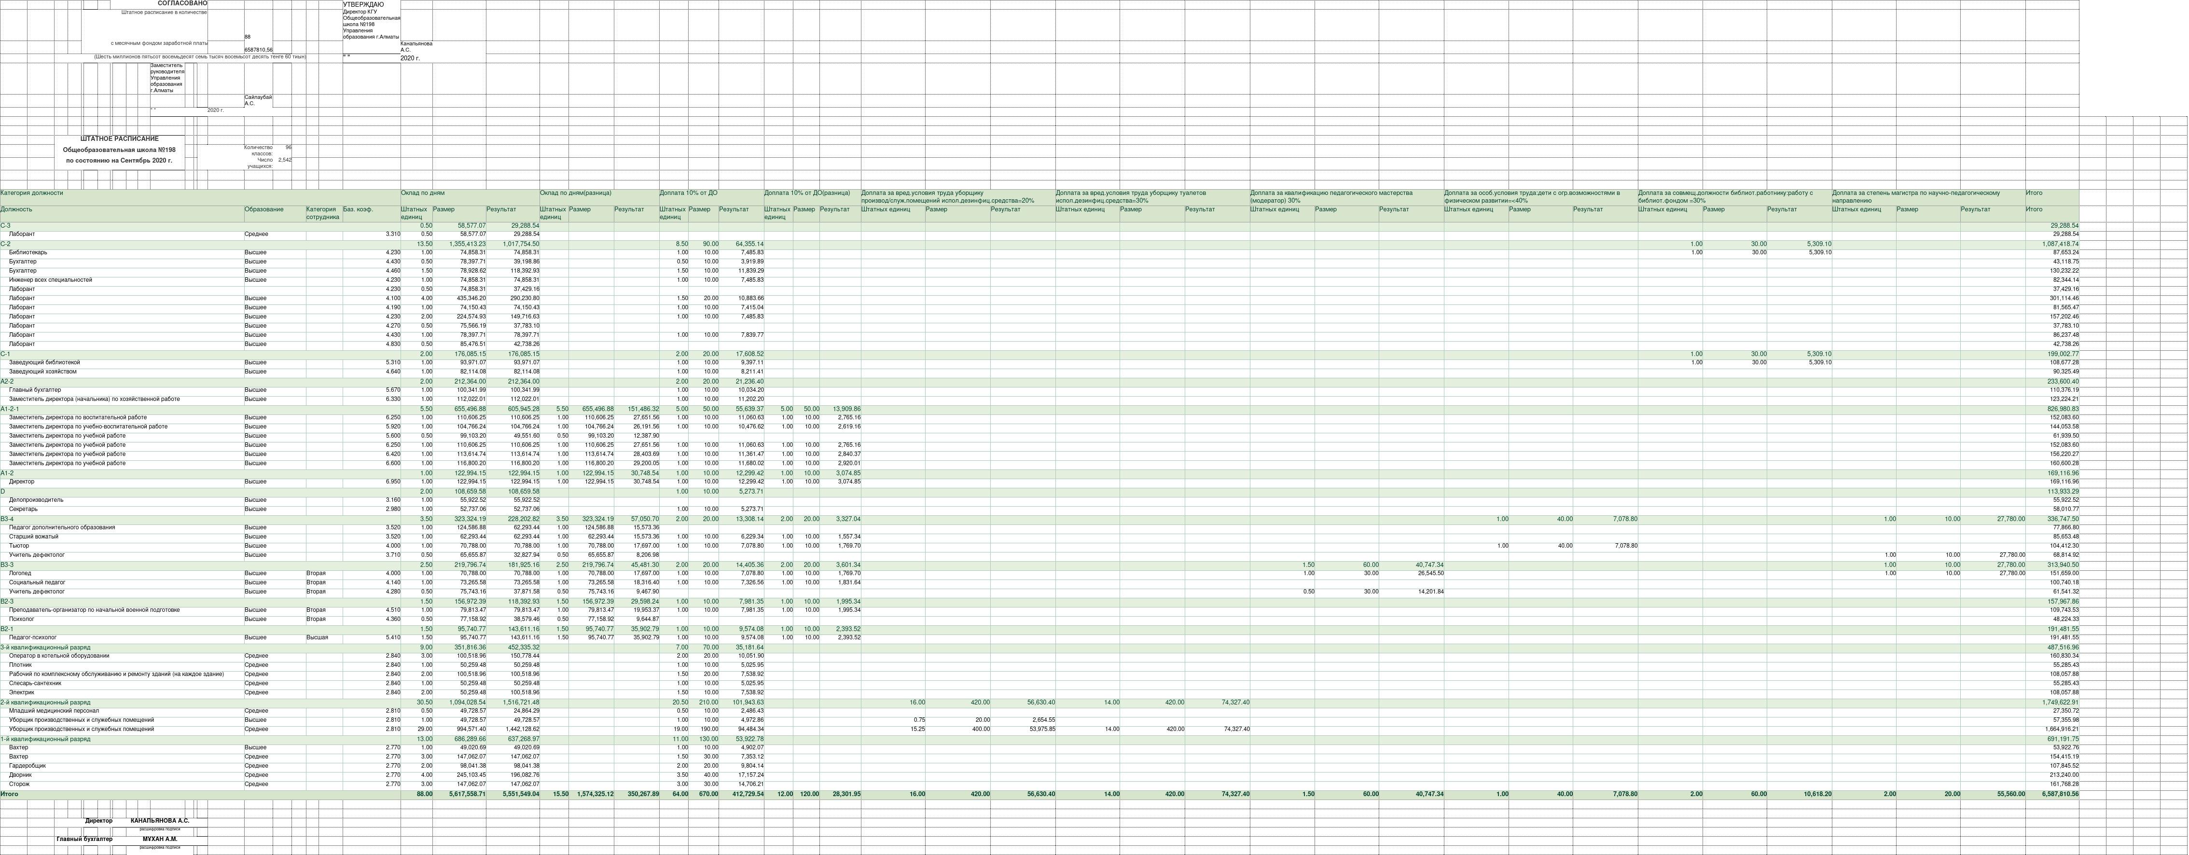Click cell with value 6587810,56
The width and height of the screenshot is (2189, 855).
[x=258, y=50]
